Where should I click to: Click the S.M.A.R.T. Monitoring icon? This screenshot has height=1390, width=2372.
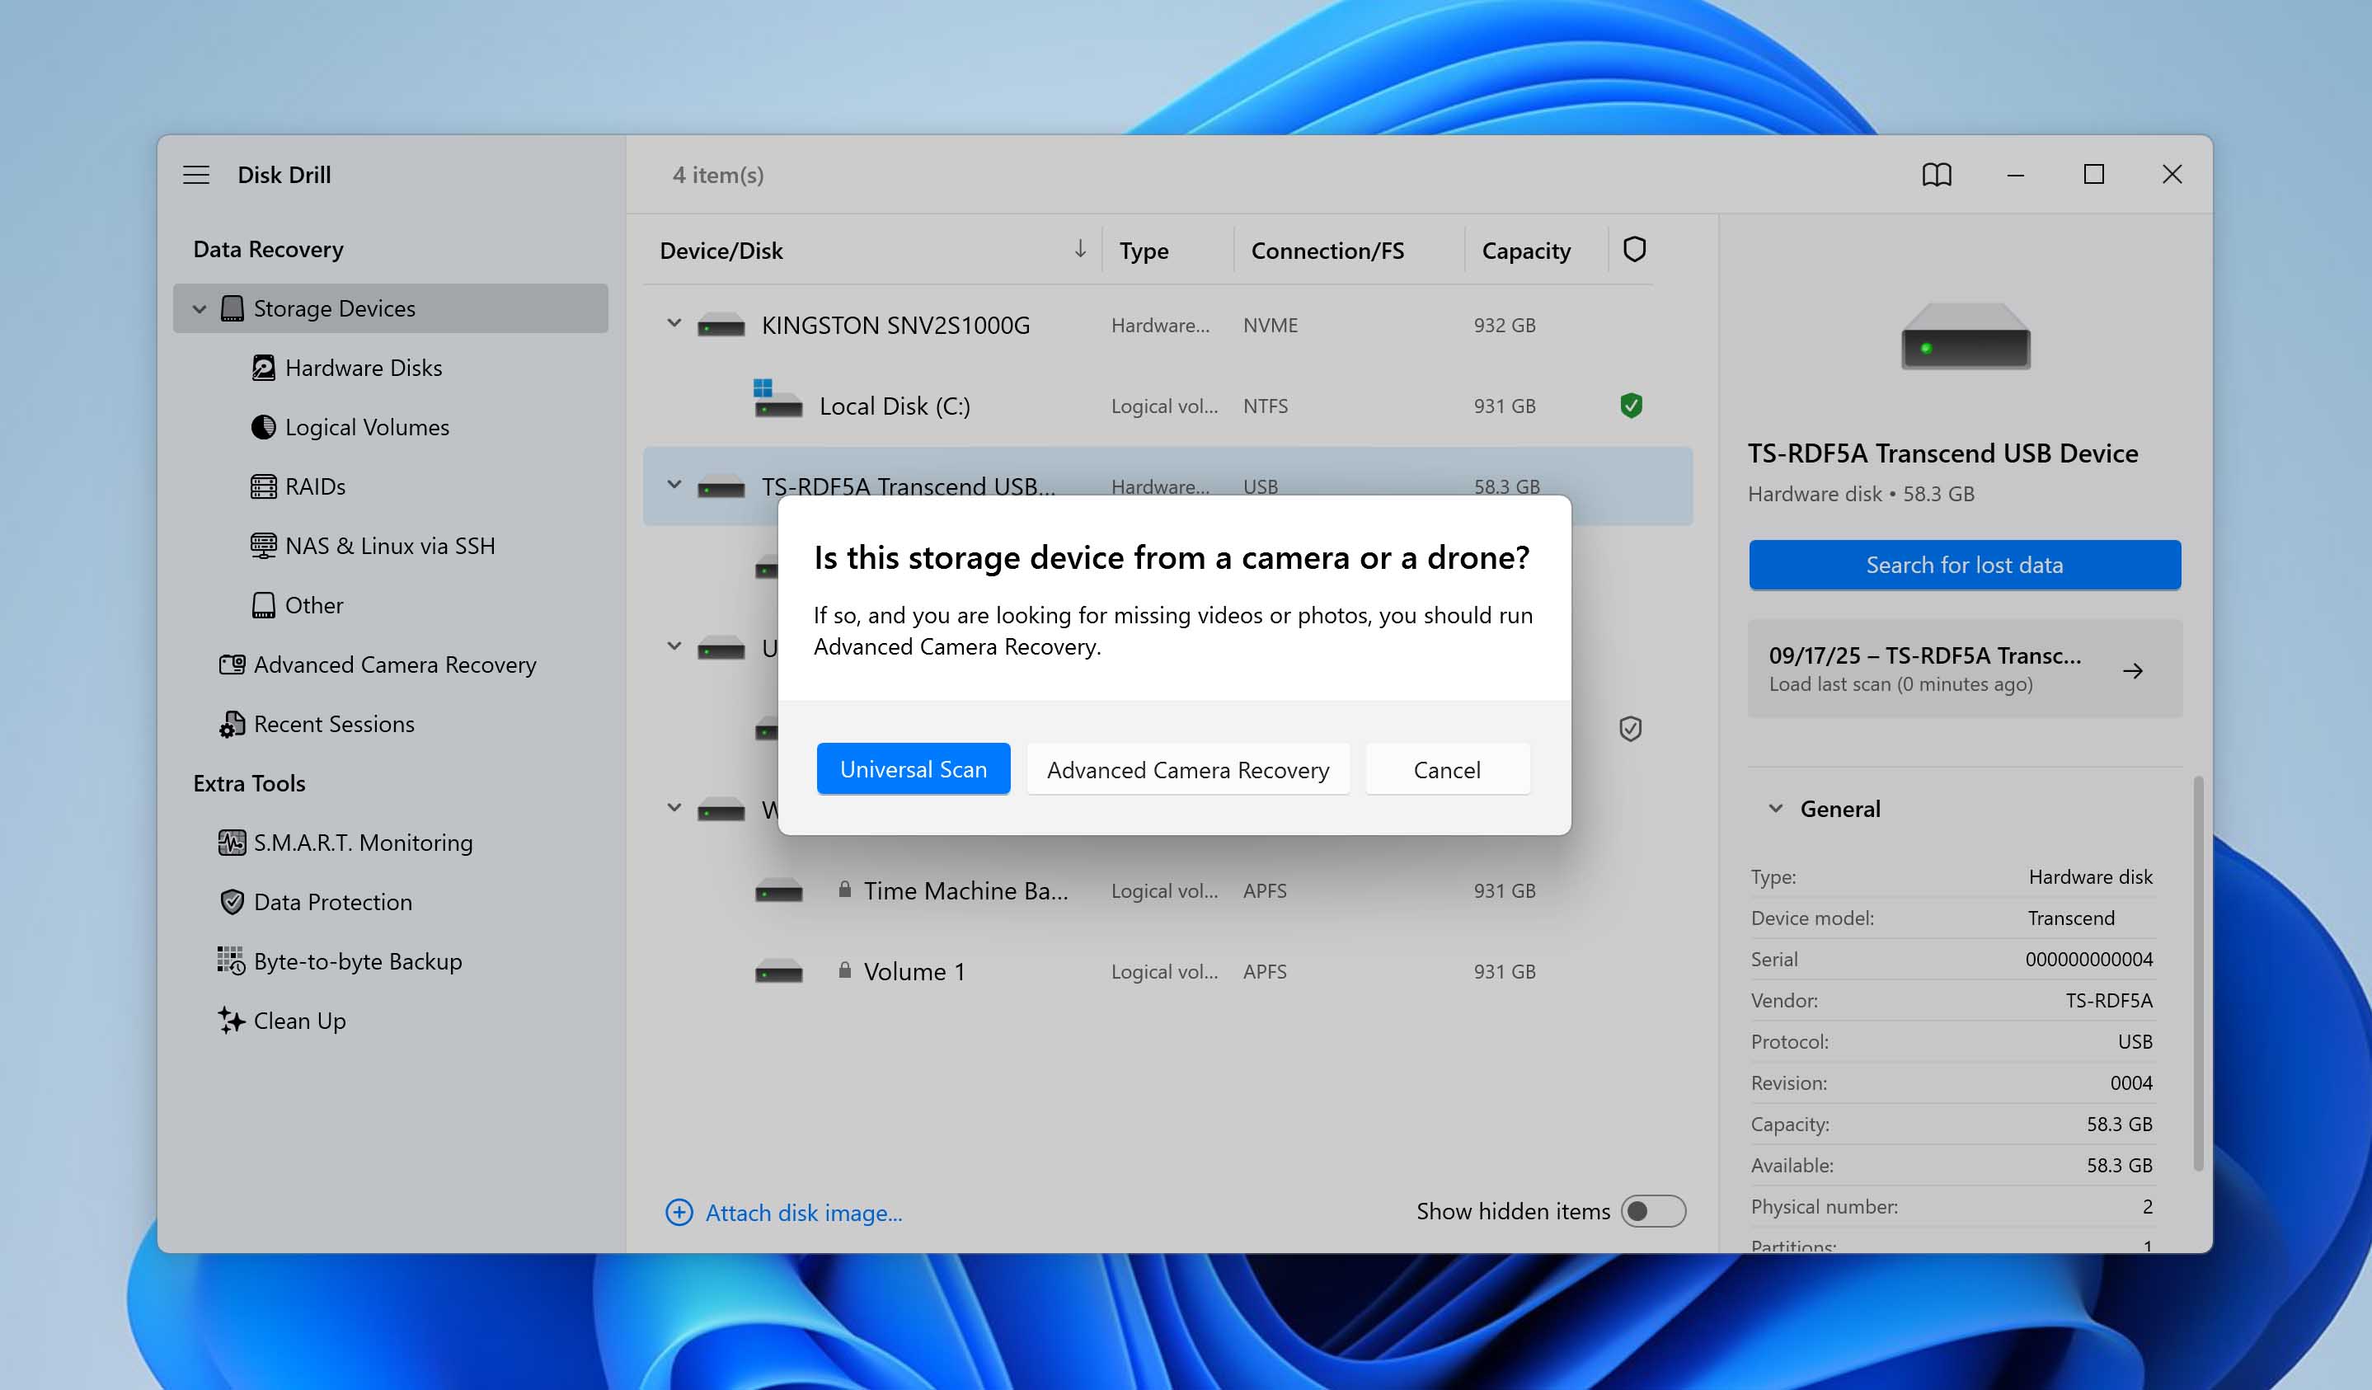(233, 843)
